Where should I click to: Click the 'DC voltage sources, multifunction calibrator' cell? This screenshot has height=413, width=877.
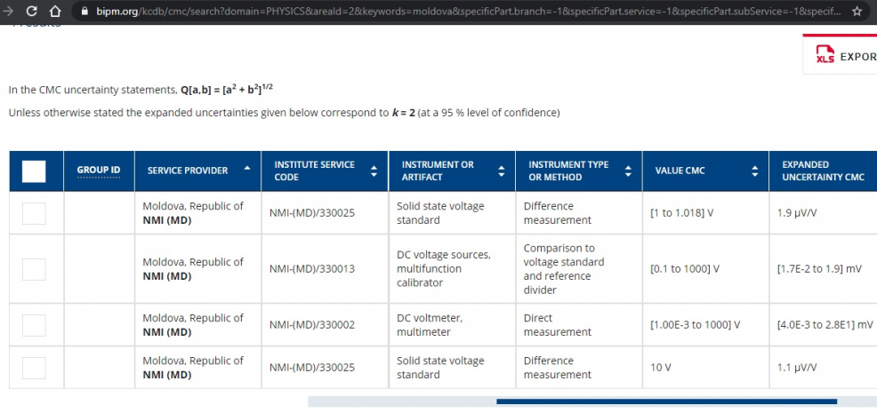(x=452, y=269)
